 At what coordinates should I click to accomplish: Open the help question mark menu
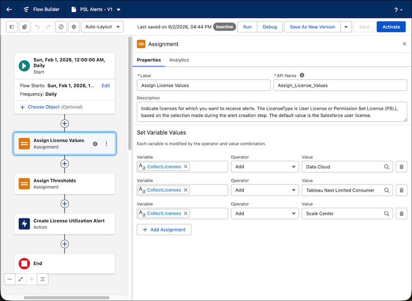(398, 10)
